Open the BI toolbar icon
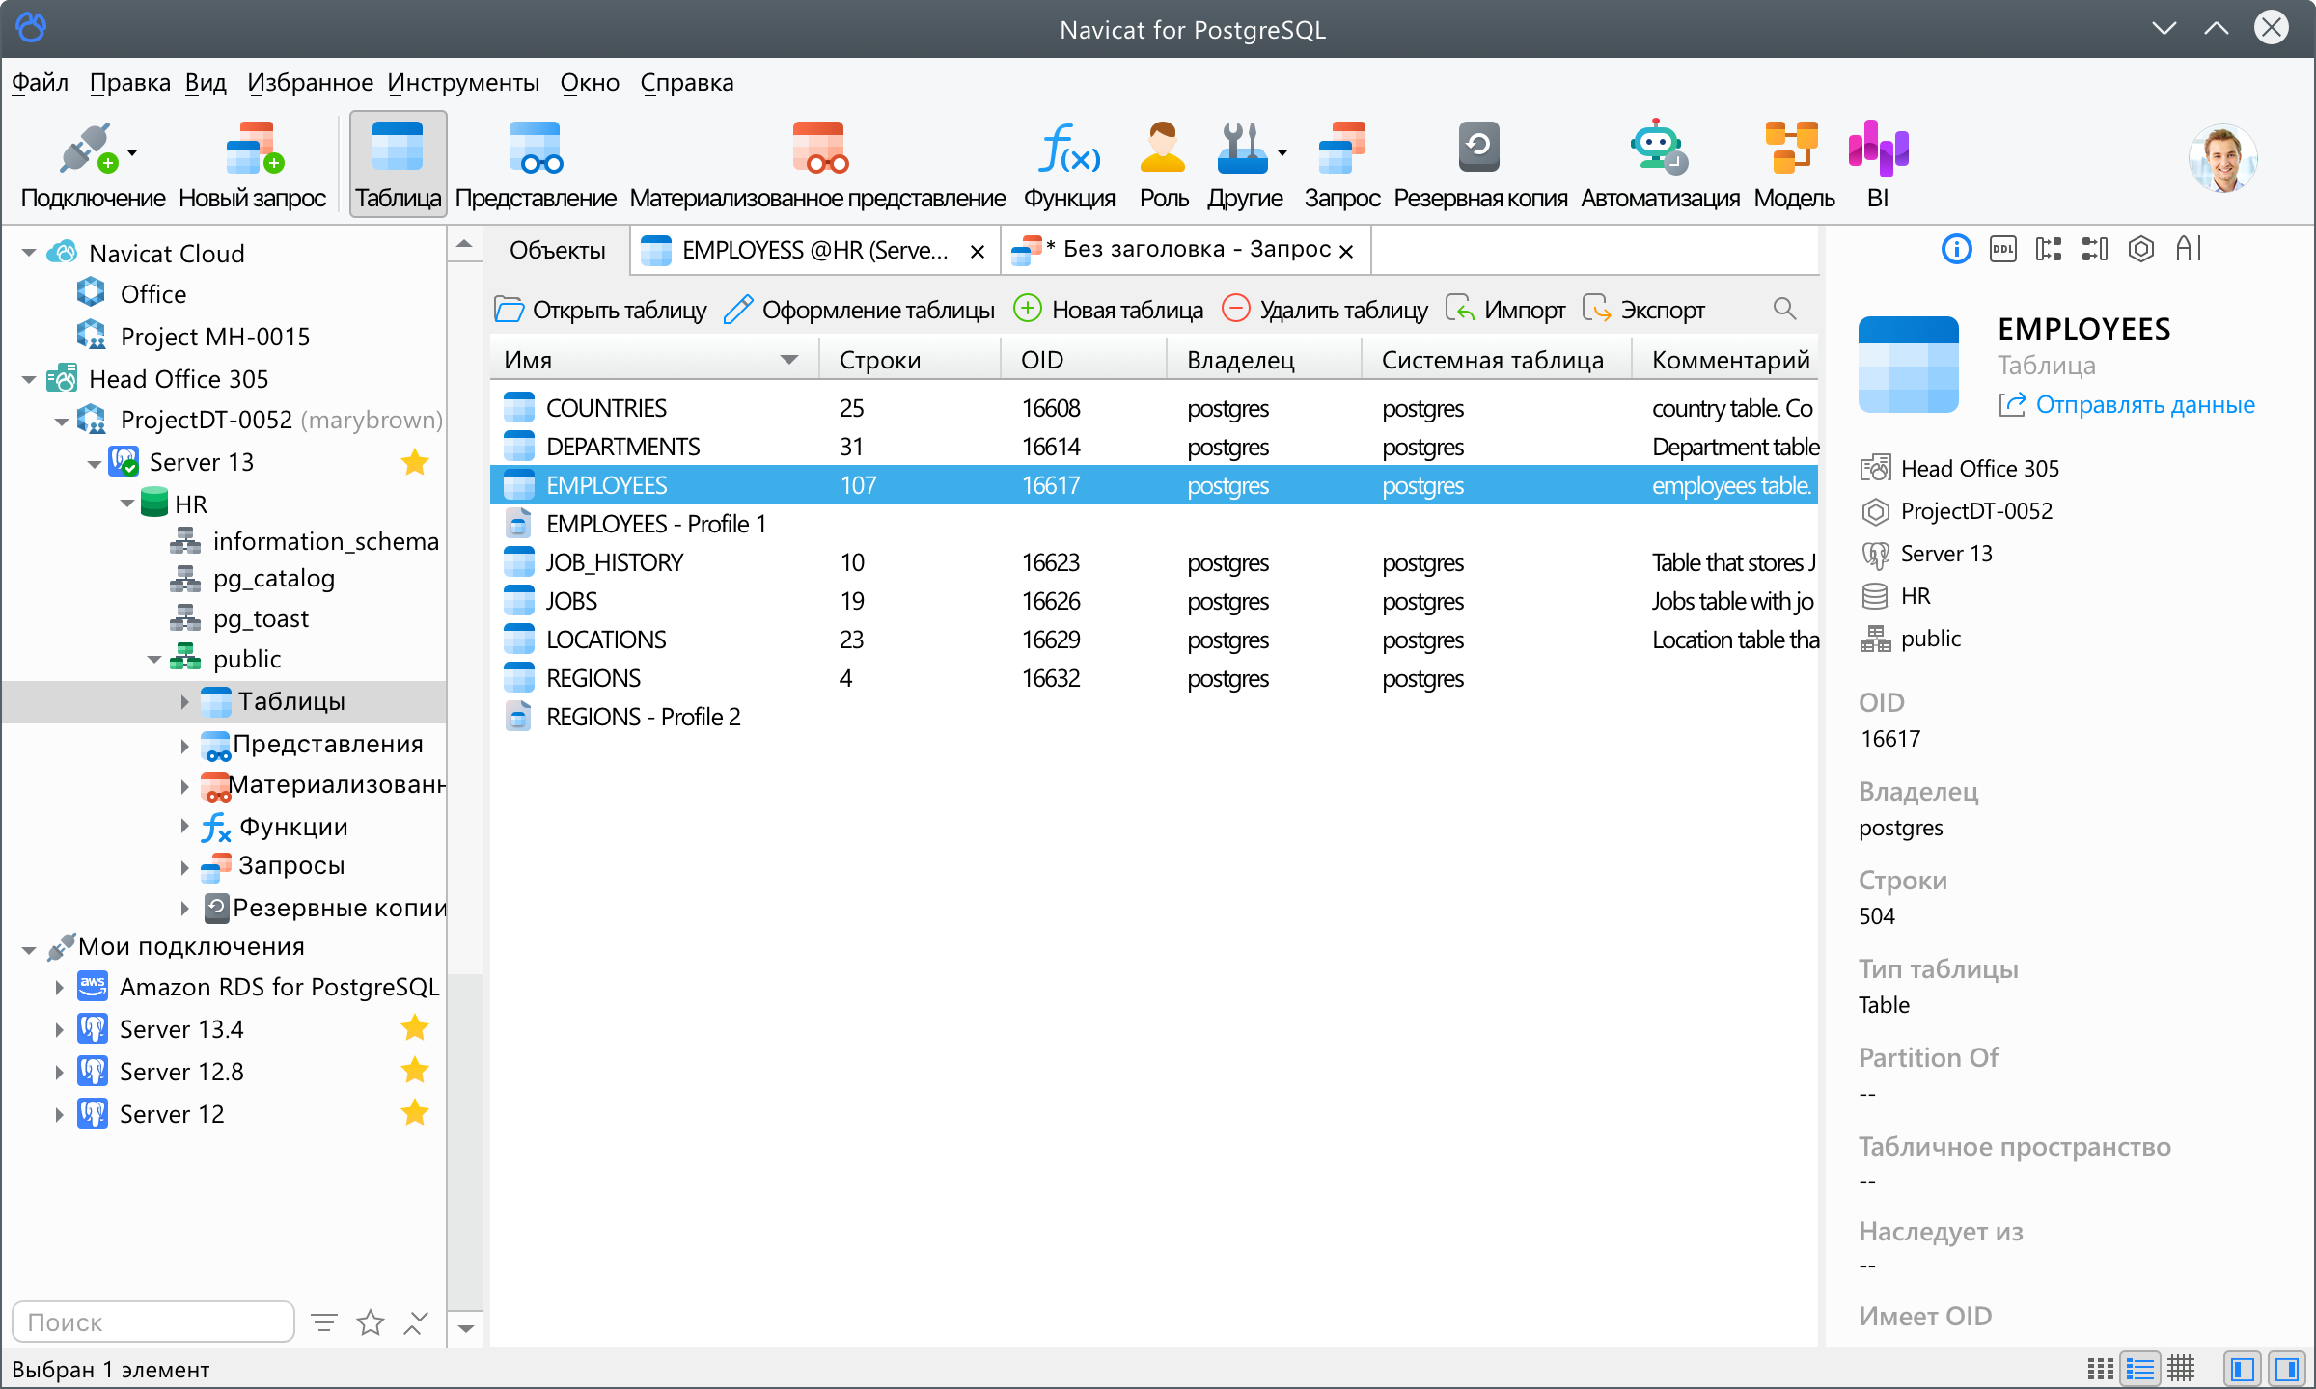The width and height of the screenshot is (2316, 1389). [1878, 165]
